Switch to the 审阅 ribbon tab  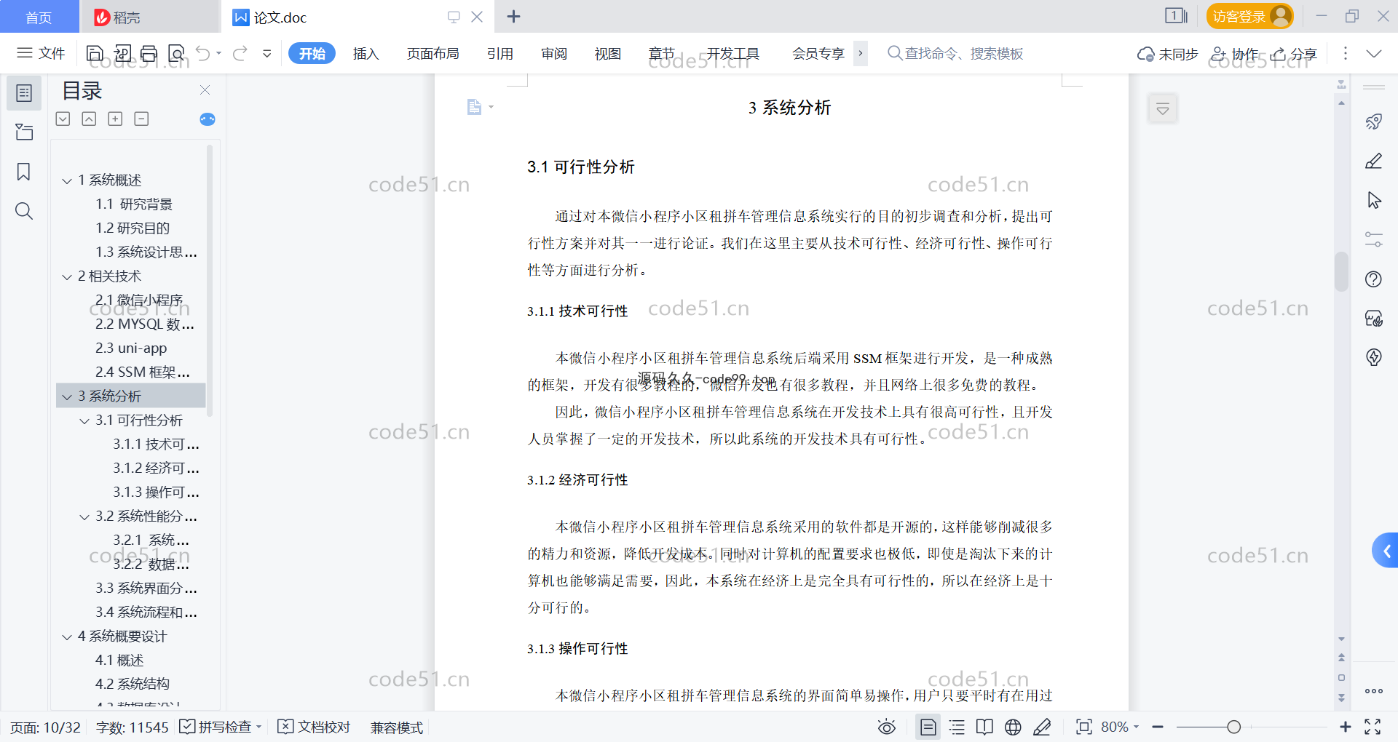pyautogui.click(x=554, y=53)
